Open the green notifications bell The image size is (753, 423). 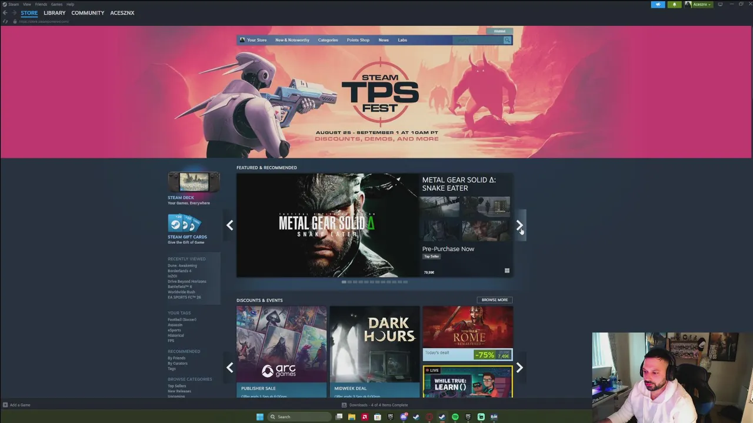674,4
